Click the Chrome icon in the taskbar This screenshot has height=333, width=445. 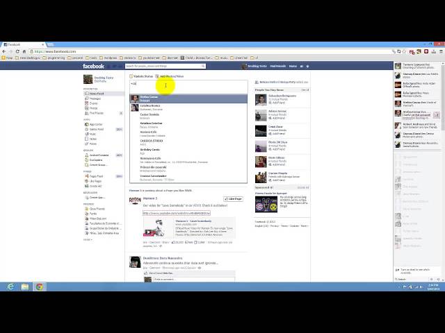pos(40,287)
